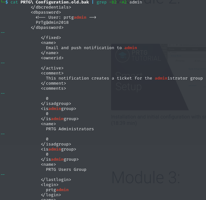Screen dimensions: 206x200
Task: Click the '</fixed>' tag line
Action: coord(51,38)
